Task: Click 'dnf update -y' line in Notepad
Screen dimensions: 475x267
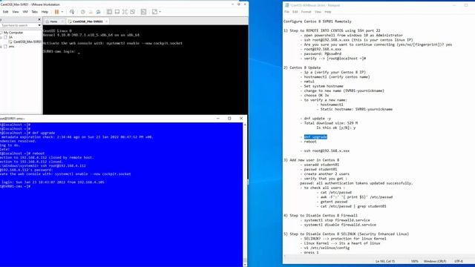Action: pyautogui.click(x=318, y=119)
